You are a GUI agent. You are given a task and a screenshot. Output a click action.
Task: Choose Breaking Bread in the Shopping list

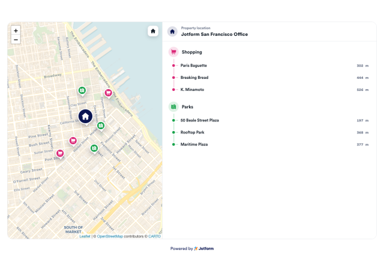tap(194, 77)
